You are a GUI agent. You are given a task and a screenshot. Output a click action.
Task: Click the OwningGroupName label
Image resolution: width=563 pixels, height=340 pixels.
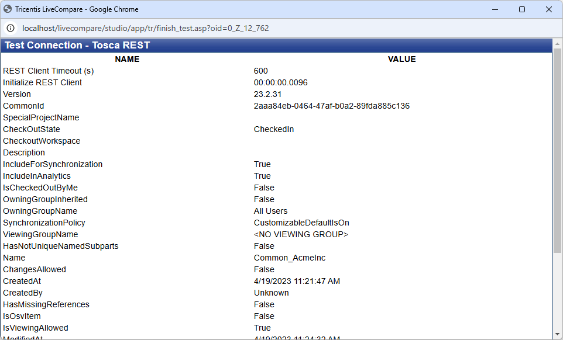click(40, 211)
